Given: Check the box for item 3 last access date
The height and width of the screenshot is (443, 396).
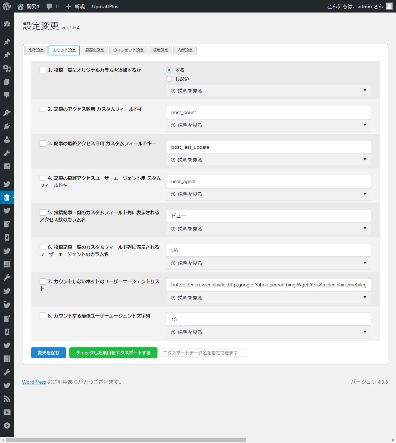Looking at the screenshot, I should (43, 143).
